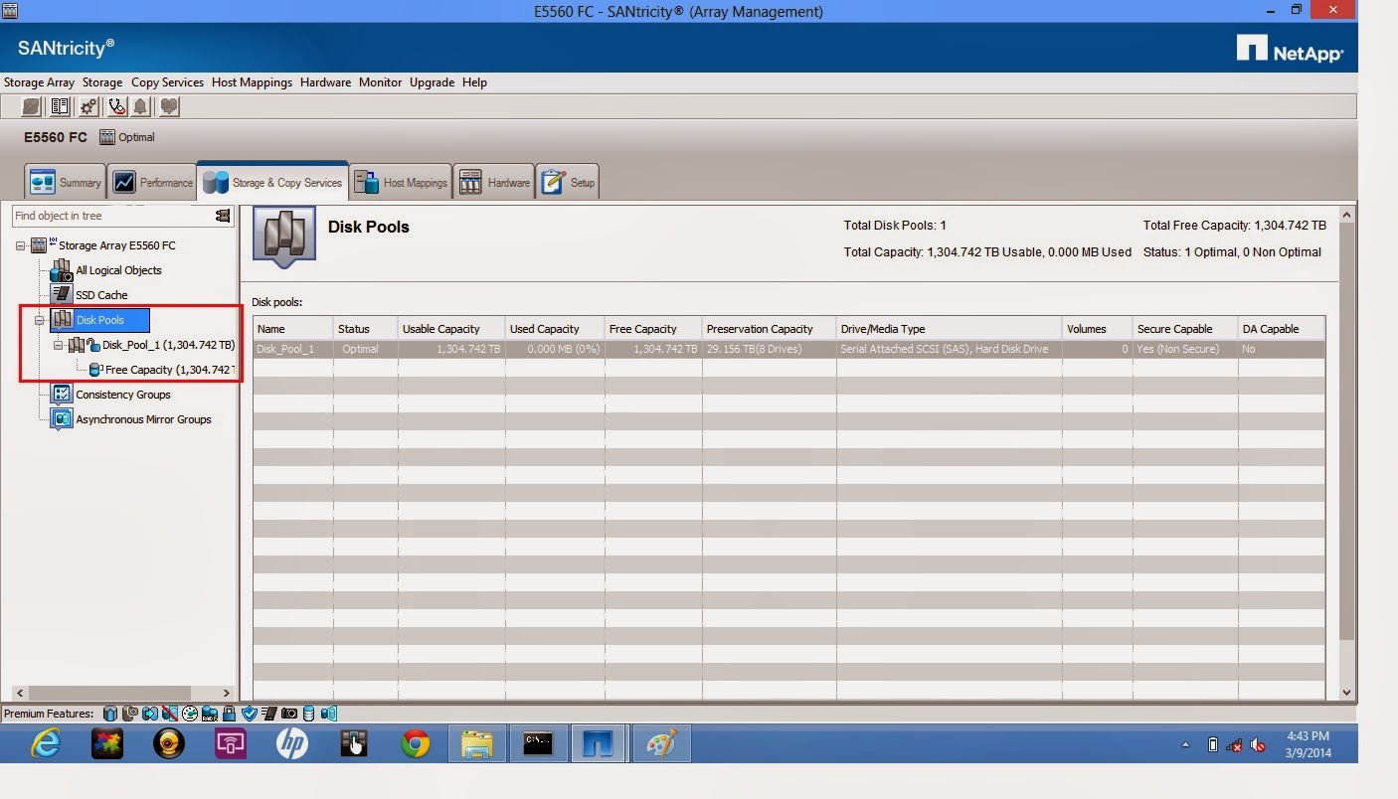Launch Google Chrome from the taskbar

pos(415,742)
